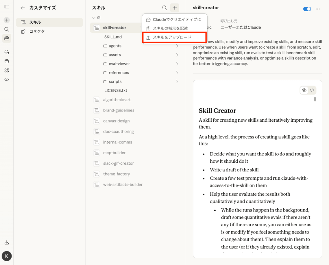Click the search icon in skills panel

click(x=164, y=8)
